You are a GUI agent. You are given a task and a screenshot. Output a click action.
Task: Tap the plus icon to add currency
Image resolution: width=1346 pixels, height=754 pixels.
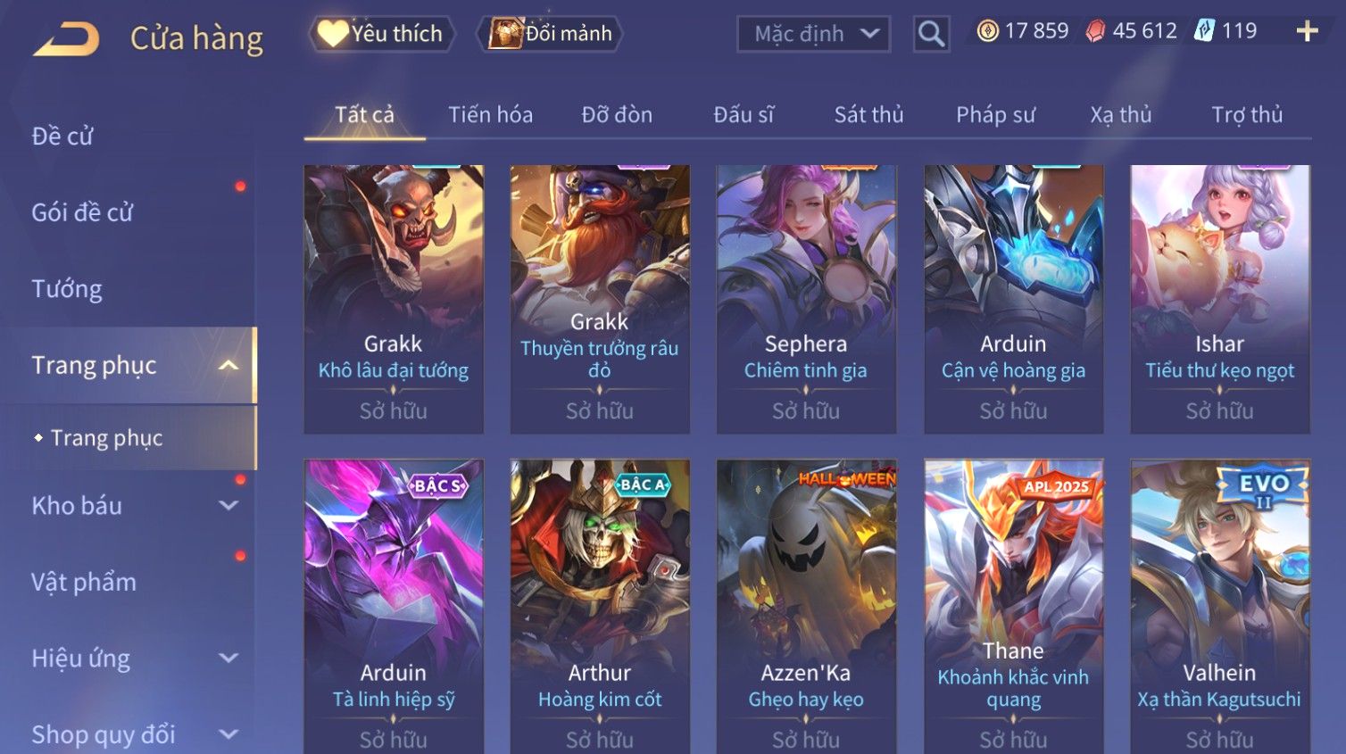pos(1307,31)
